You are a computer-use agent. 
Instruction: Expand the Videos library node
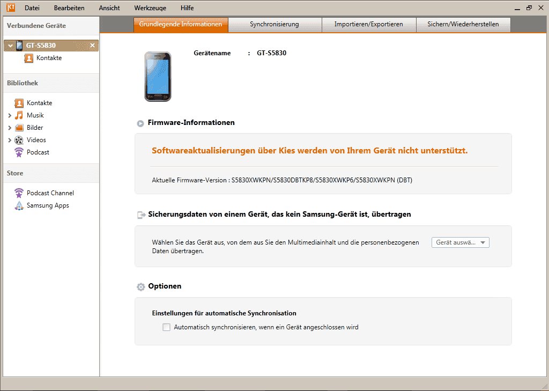(10, 140)
